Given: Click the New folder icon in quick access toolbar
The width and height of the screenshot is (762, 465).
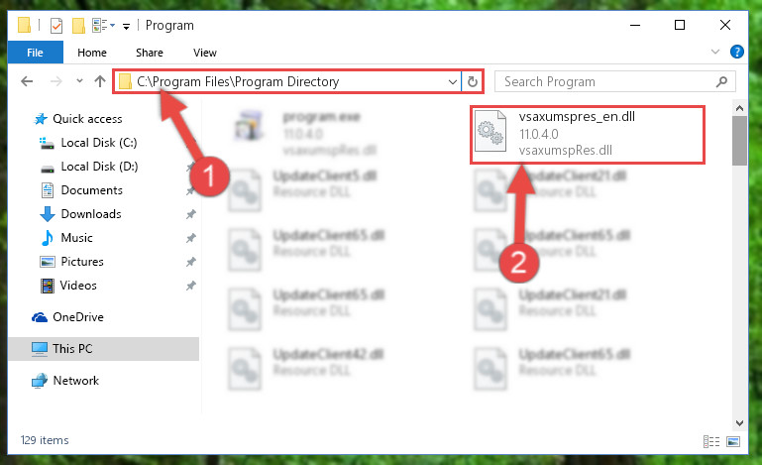Looking at the screenshot, I should [x=78, y=26].
